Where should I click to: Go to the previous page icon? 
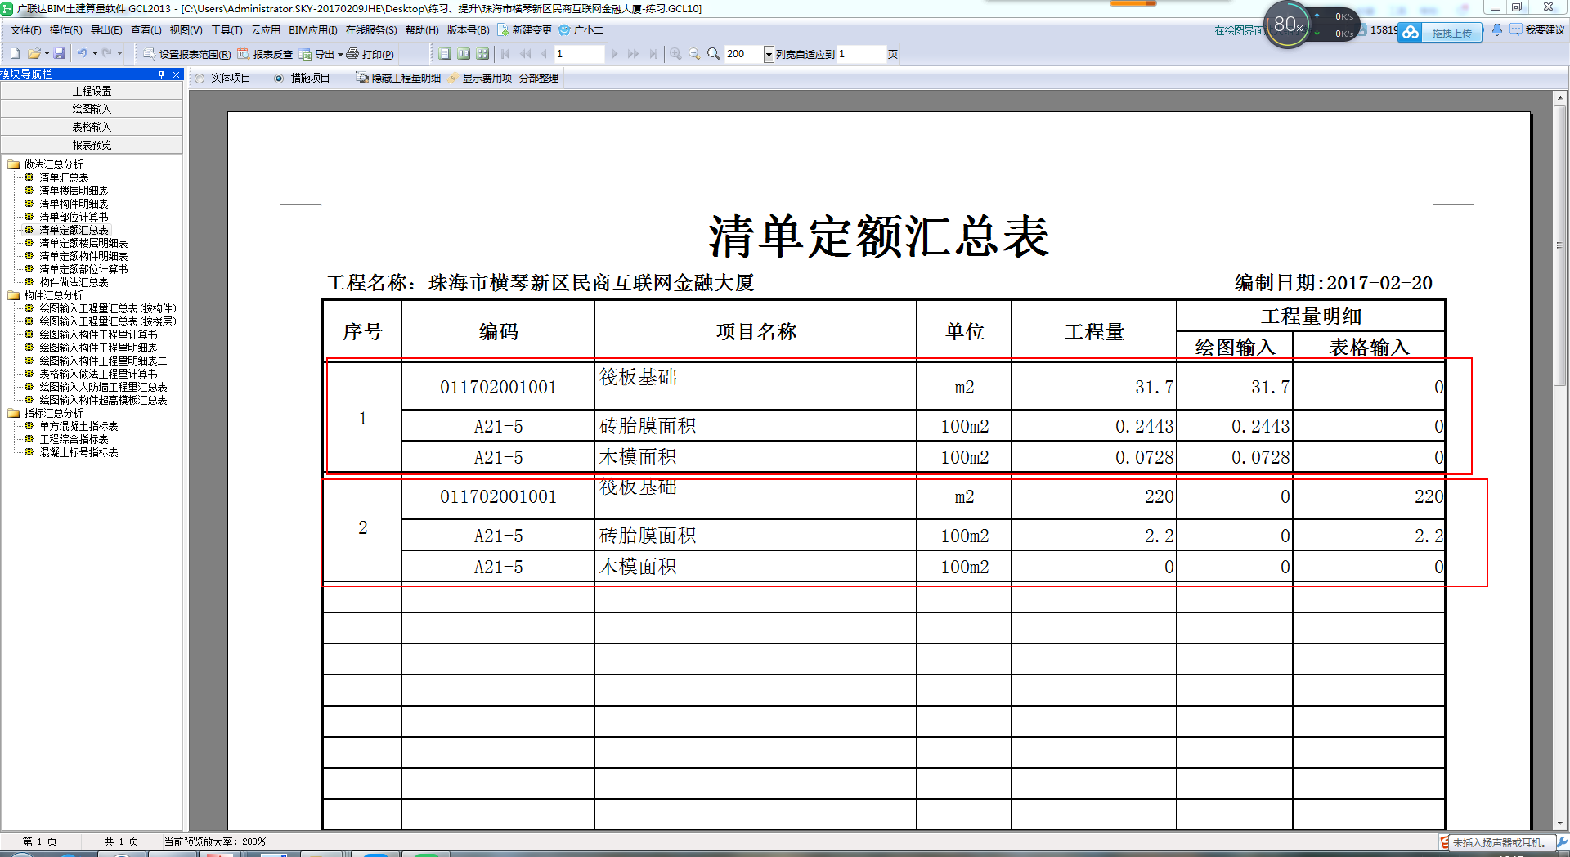544,54
